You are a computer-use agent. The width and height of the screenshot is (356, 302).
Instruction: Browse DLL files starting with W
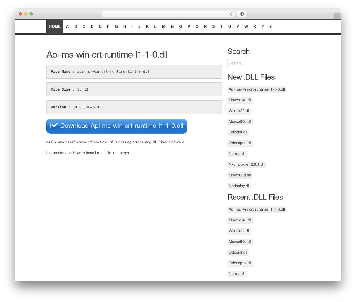pyautogui.click(x=246, y=26)
